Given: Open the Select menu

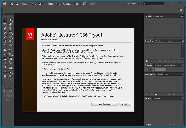Looking at the screenshot, I should pos(42,4).
